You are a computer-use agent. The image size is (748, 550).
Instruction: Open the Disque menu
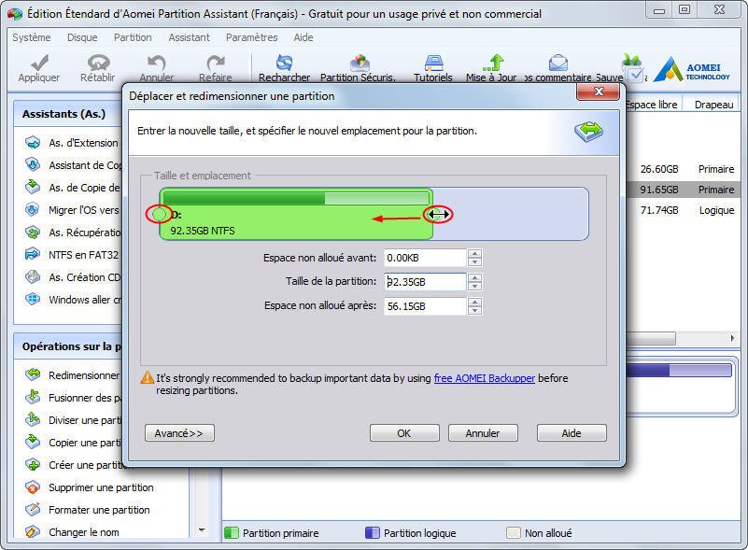pos(82,37)
